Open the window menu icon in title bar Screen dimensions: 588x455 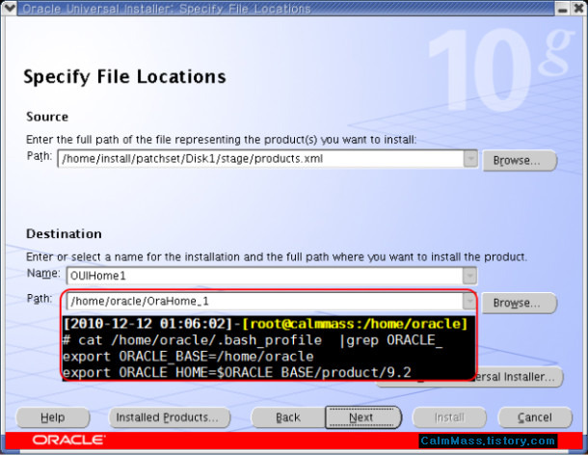[x=9, y=8]
